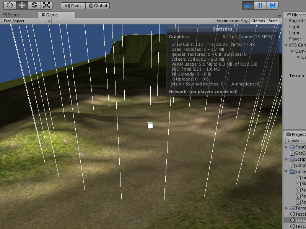Step forward one frame
This screenshot has height=229, width=306.
[x=272, y=5]
